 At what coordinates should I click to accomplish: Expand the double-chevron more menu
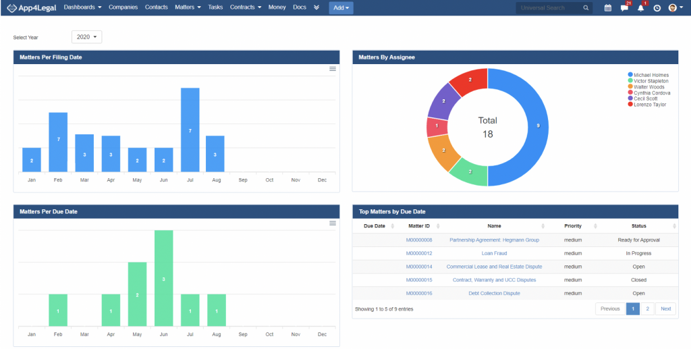316,7
